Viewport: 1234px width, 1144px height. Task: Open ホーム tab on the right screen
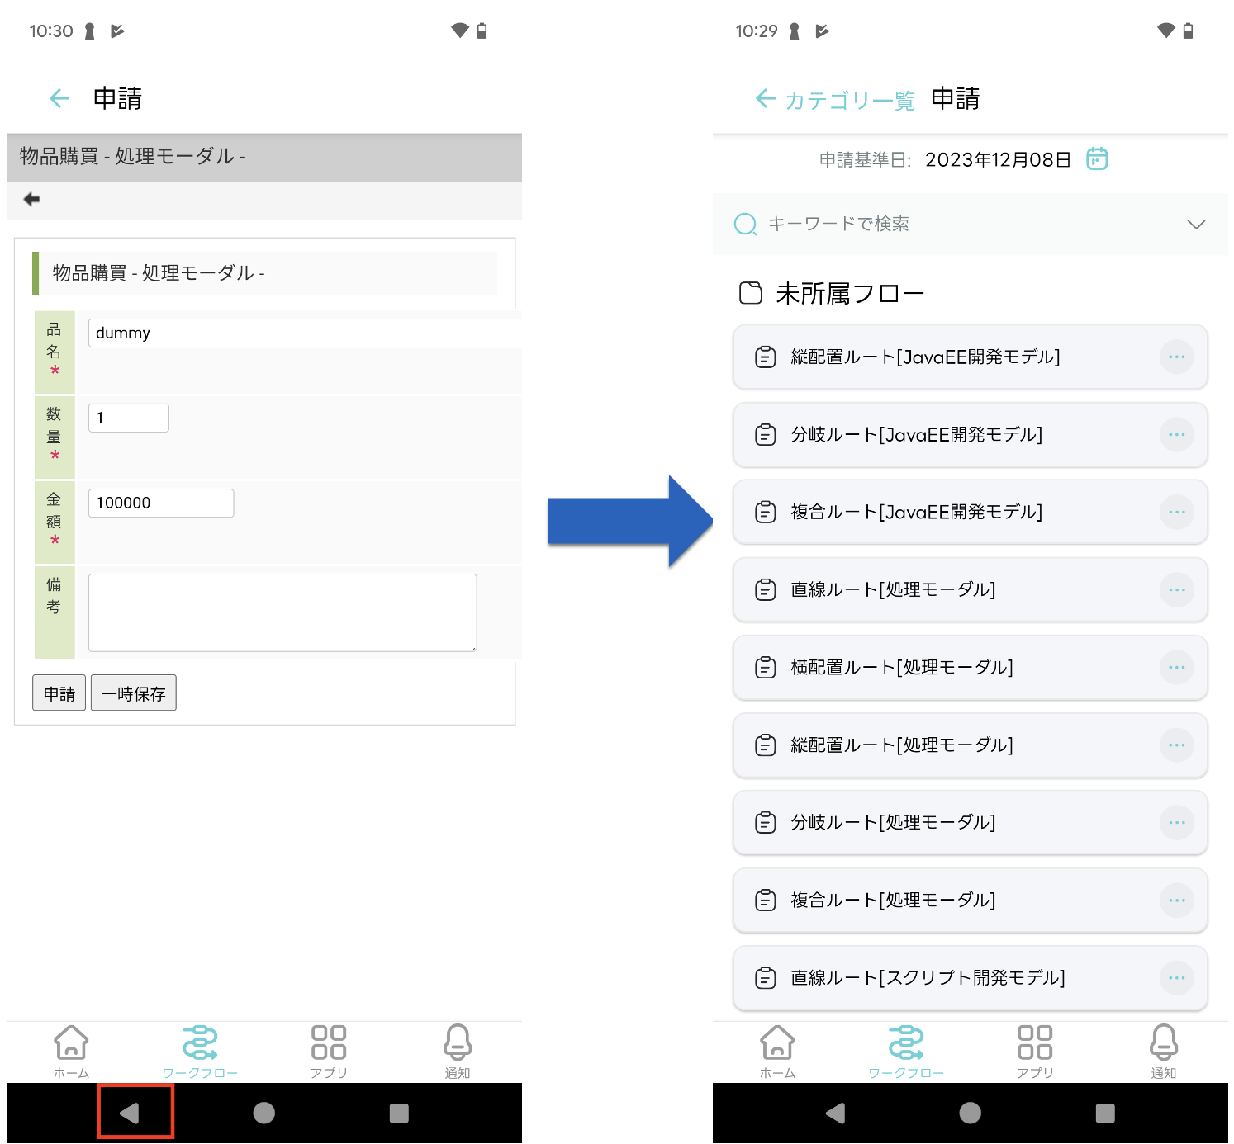tap(777, 1052)
